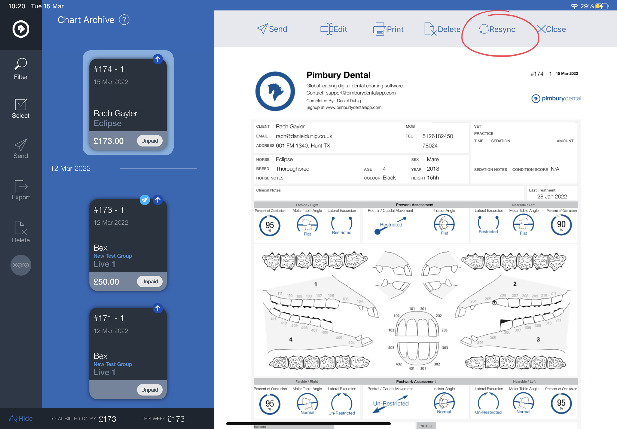Tap the marked tooth 205 on diagram
The height and width of the screenshot is (429, 617).
point(494,302)
